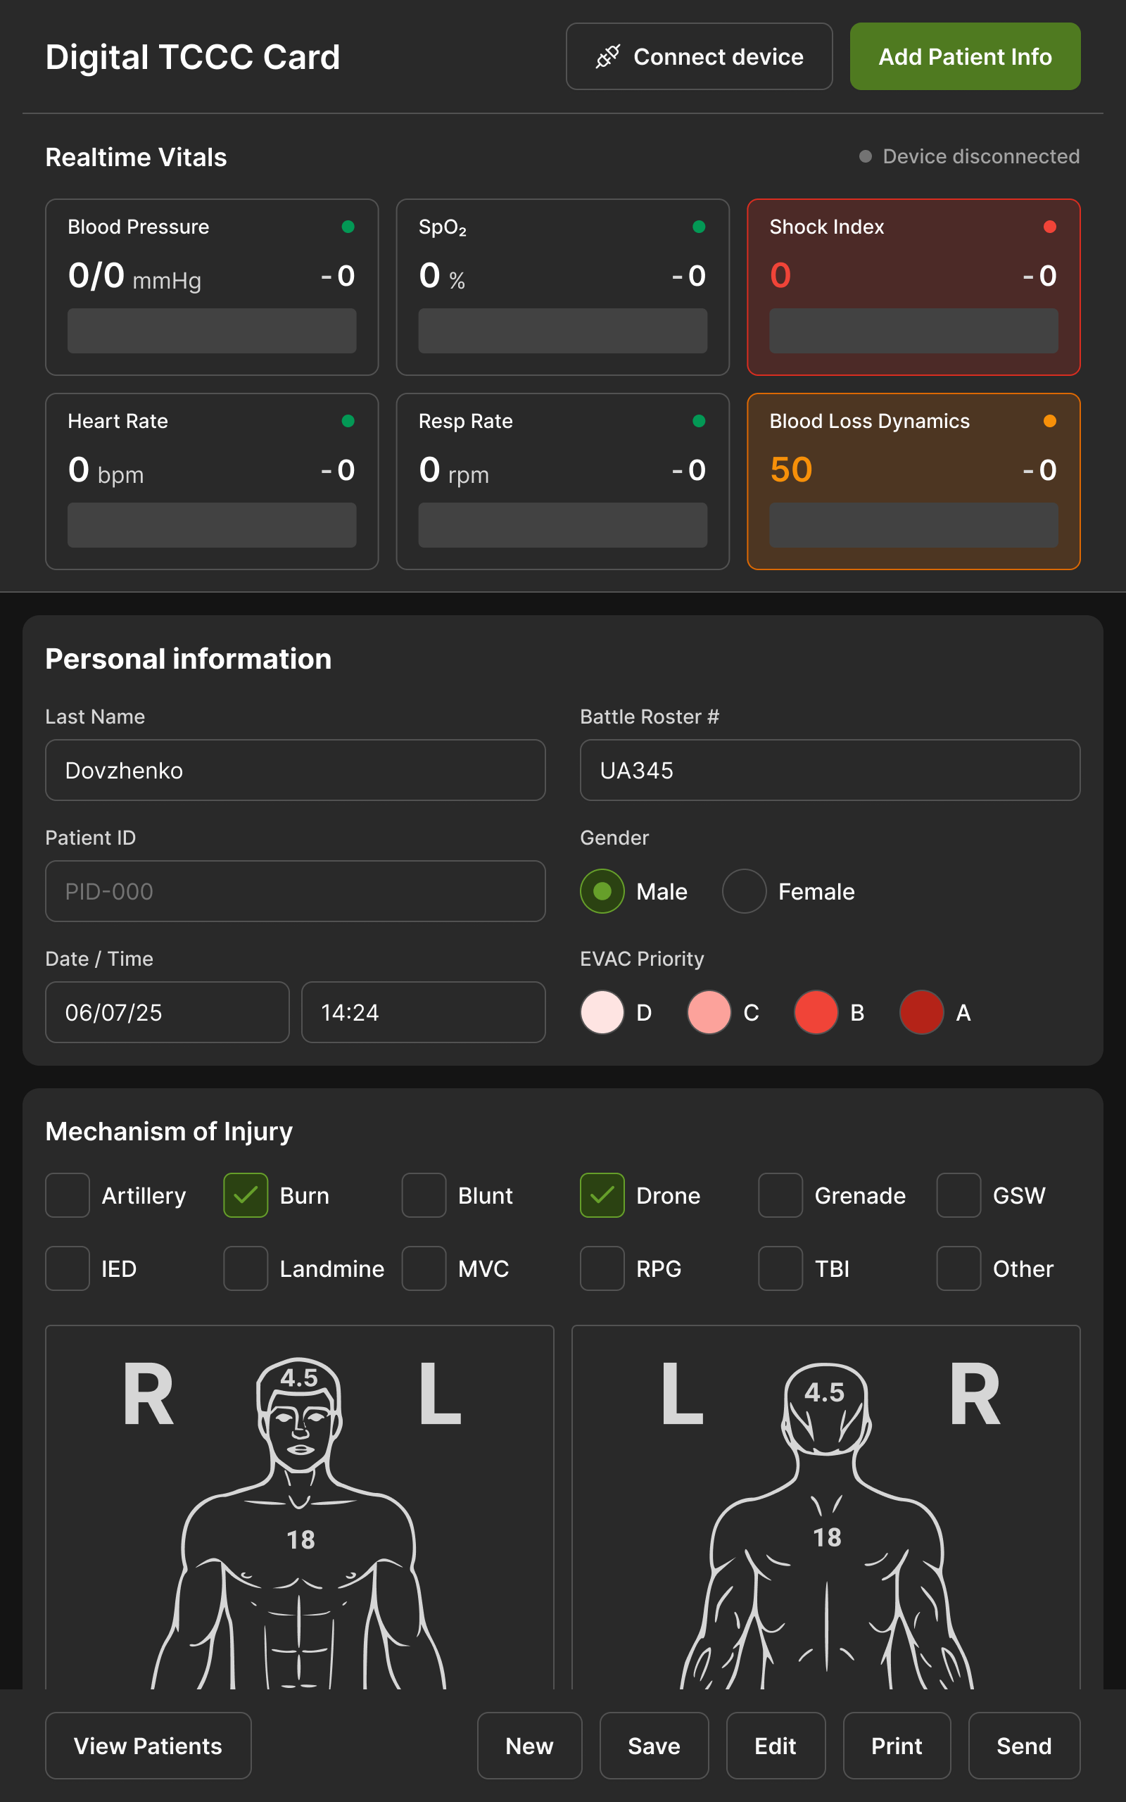Choose EVAC priority C swatch
Image resolution: width=1126 pixels, height=1802 pixels.
click(709, 1012)
